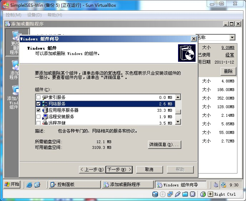Open the 开始 Start menu

[12, 184]
